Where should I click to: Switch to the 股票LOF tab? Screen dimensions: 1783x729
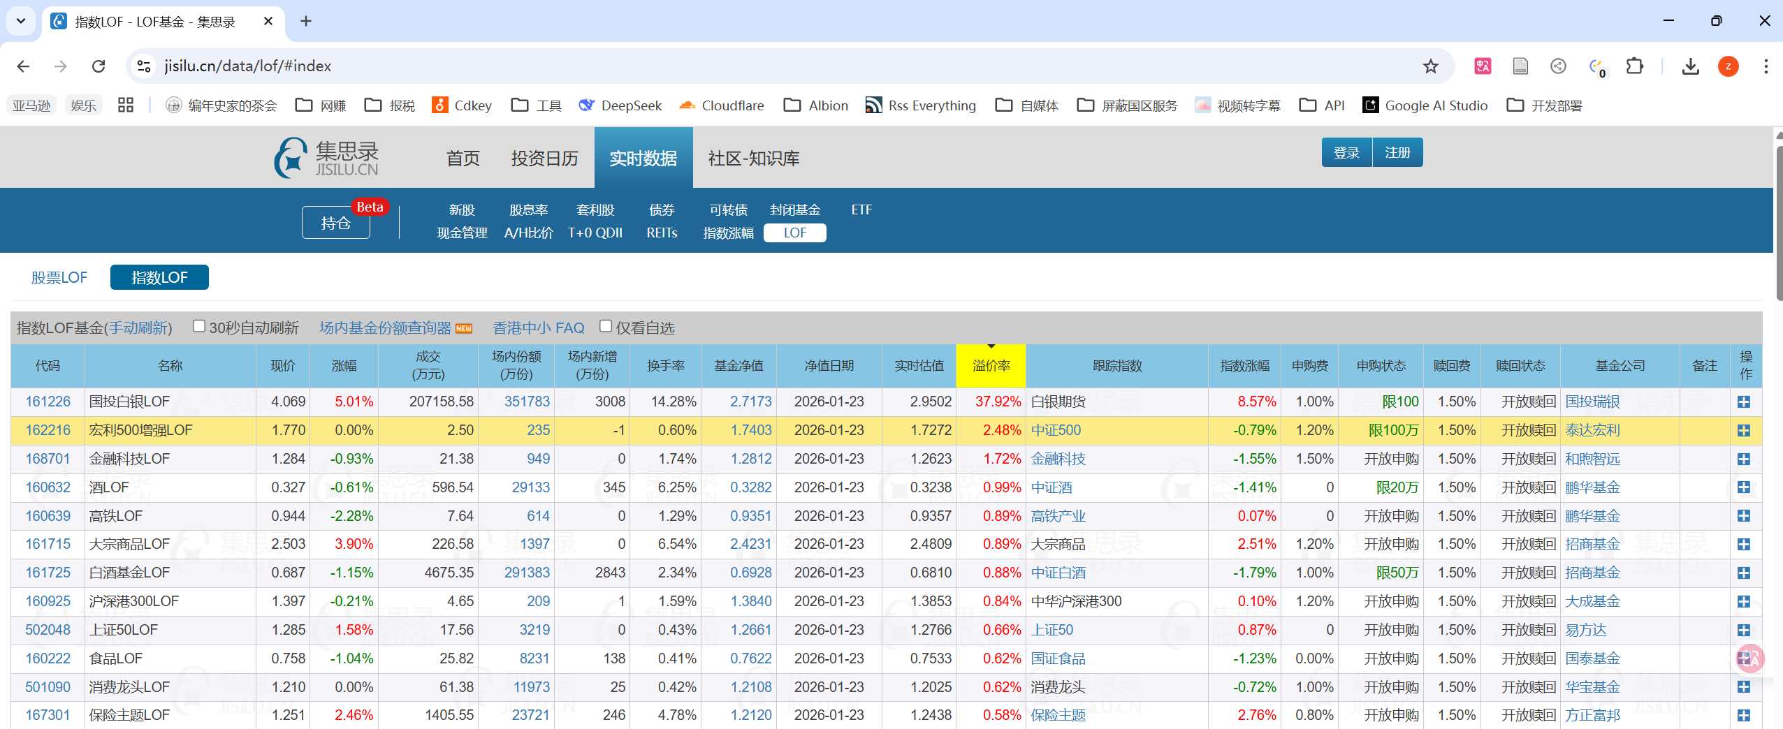point(59,278)
